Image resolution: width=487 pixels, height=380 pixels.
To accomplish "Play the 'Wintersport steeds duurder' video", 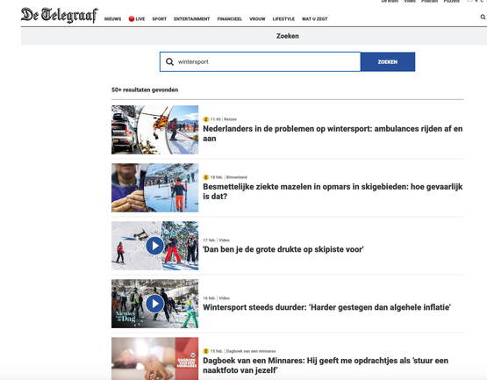I will click(x=154, y=304).
